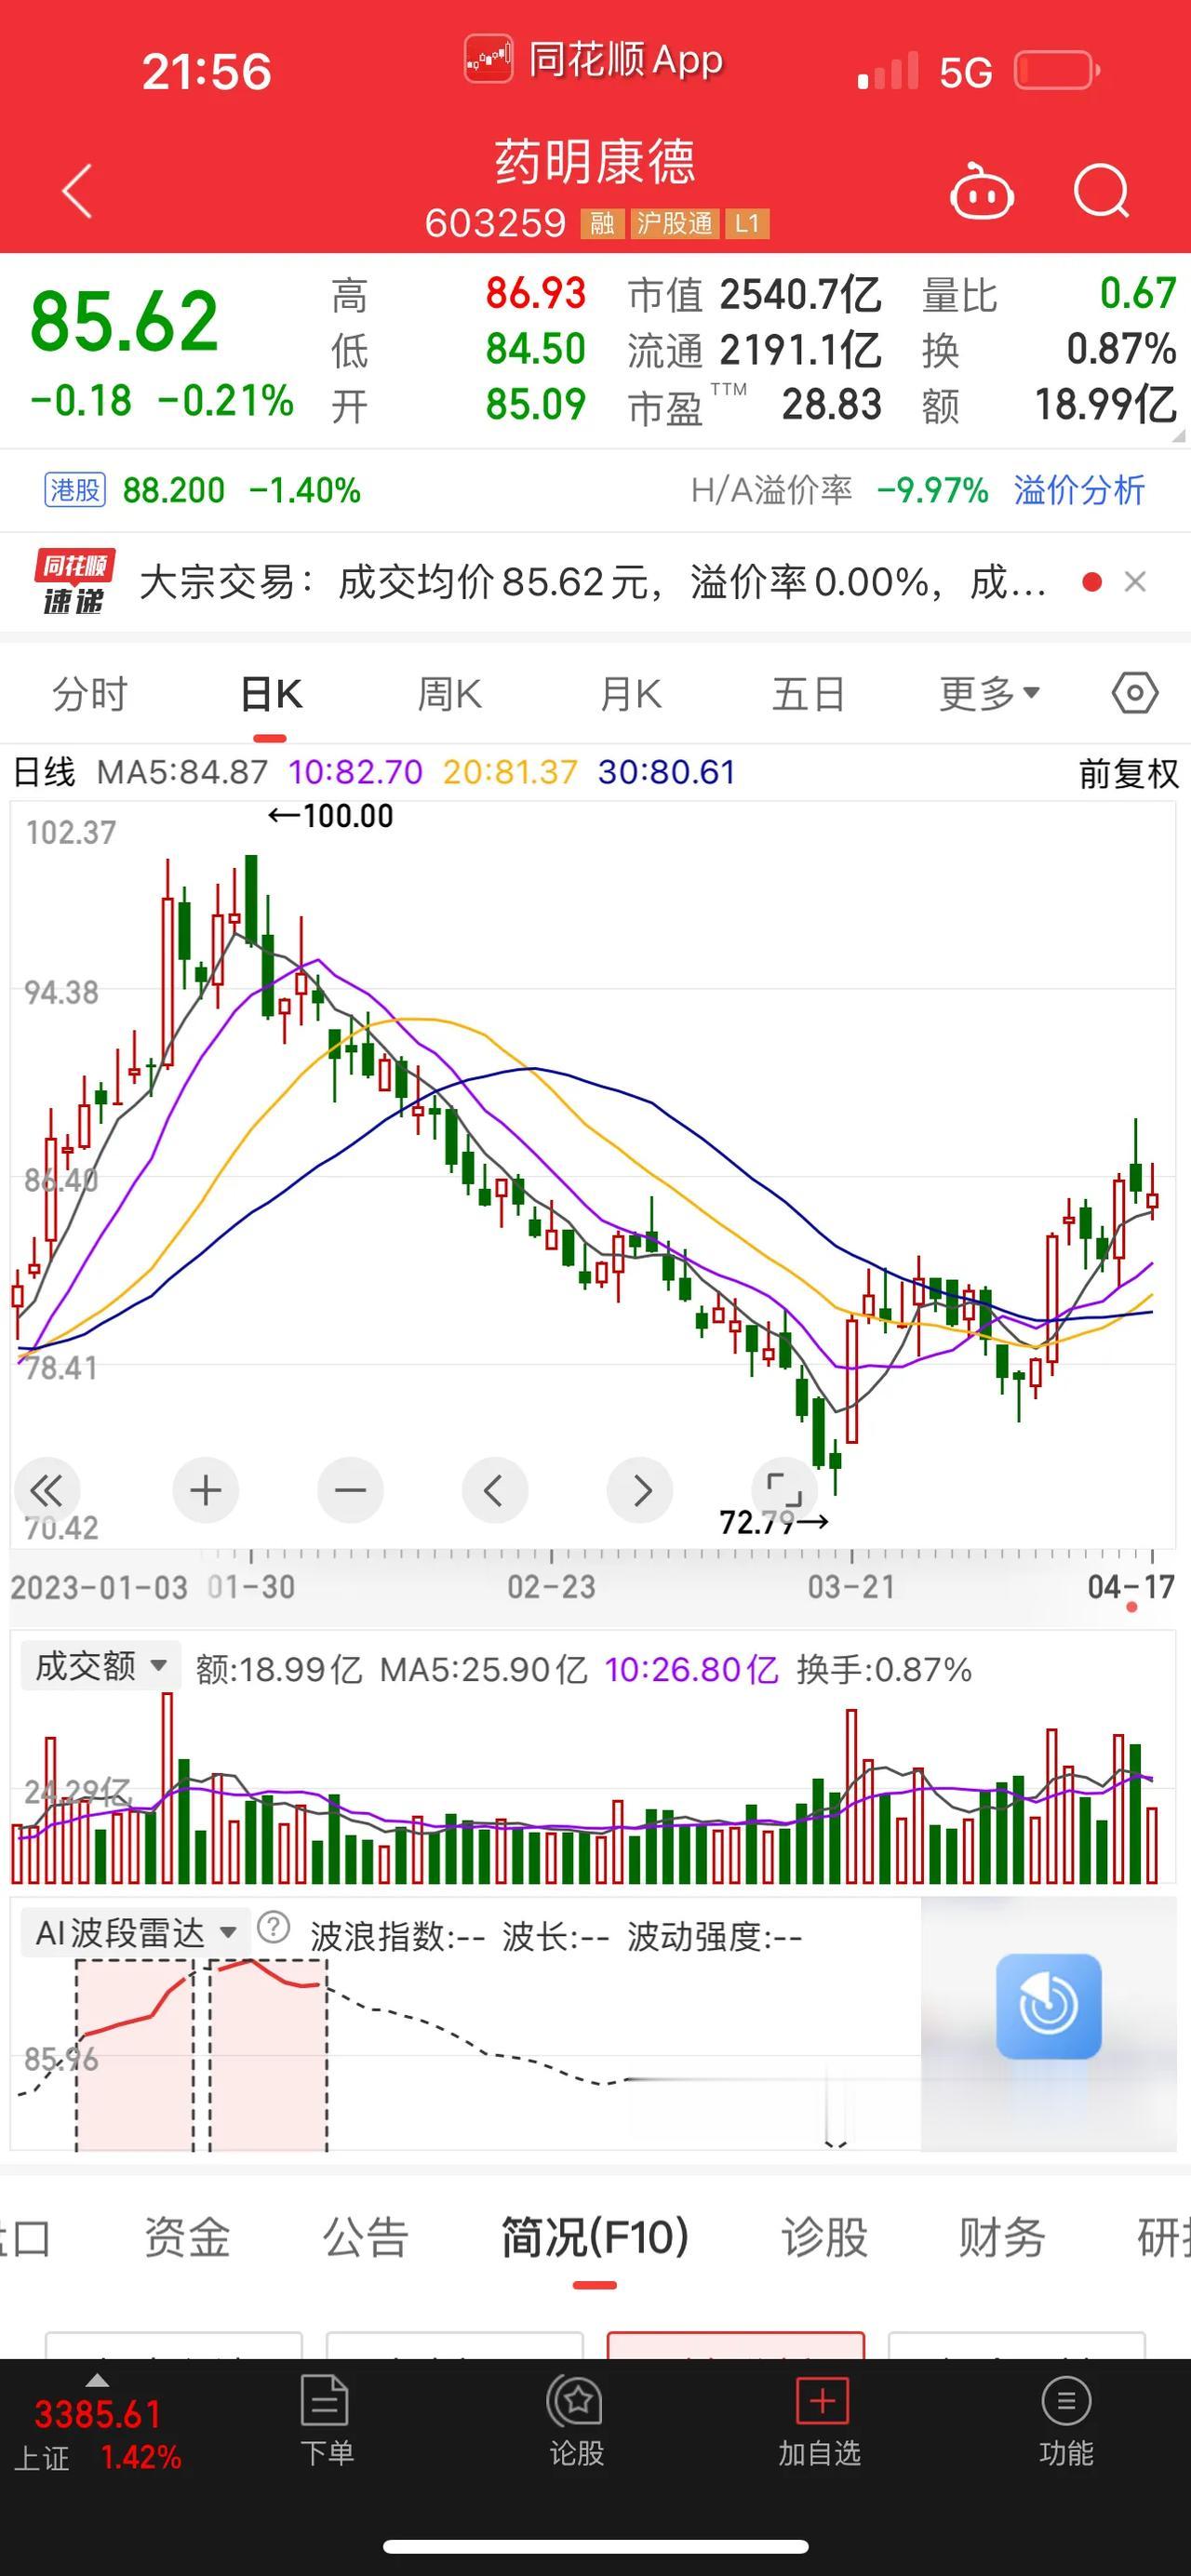Tap 量比 0.67 value

pyautogui.click(x=1138, y=293)
